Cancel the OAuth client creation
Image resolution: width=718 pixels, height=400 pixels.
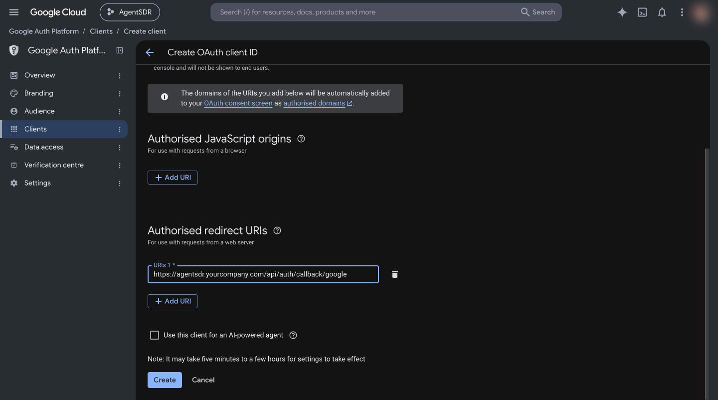(203, 380)
